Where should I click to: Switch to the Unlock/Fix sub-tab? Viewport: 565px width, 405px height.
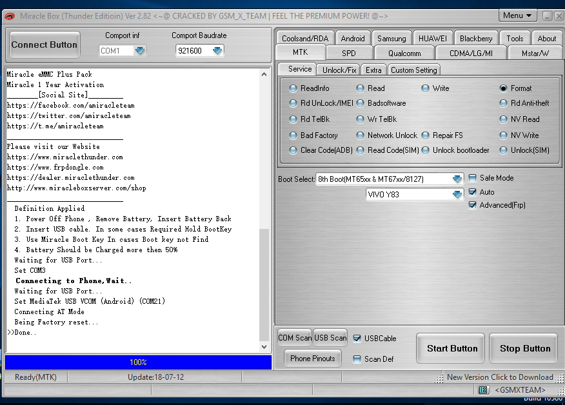pos(339,70)
